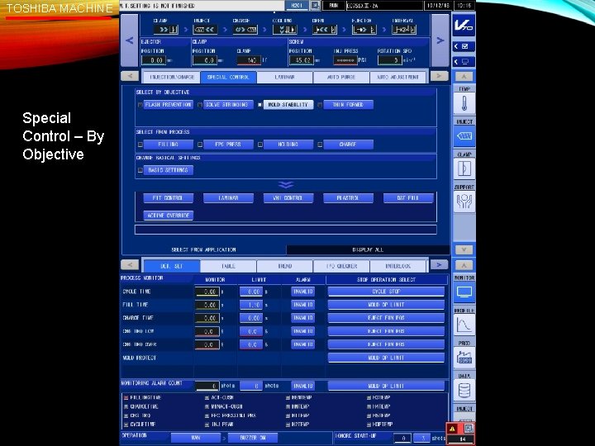Click the MAN operation button
Viewport: 595px width, 446px height.
[x=196, y=438]
